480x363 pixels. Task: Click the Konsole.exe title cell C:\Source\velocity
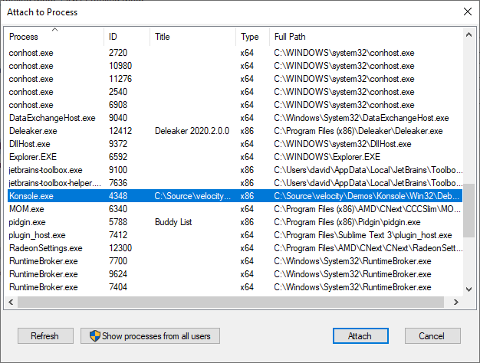point(192,196)
